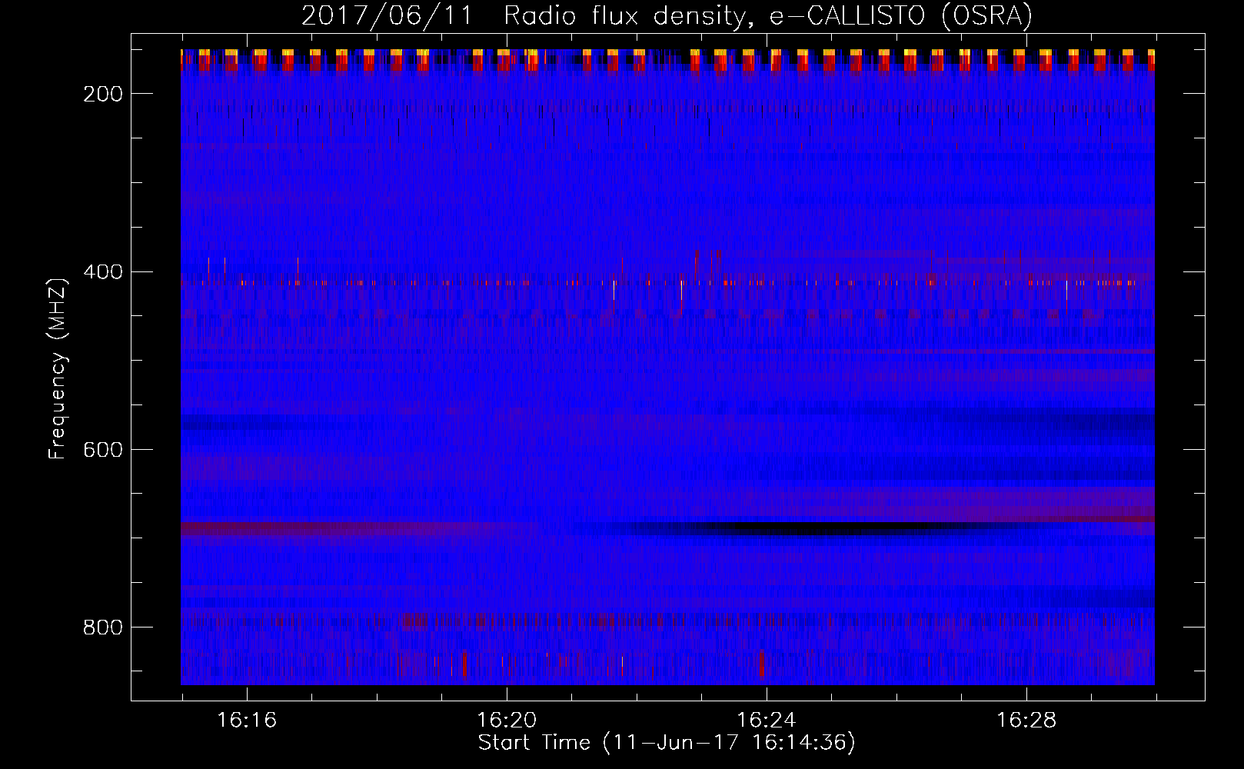Click the 200 frequency tick label
Image resolution: width=1244 pixels, height=769 pixels.
[103, 94]
